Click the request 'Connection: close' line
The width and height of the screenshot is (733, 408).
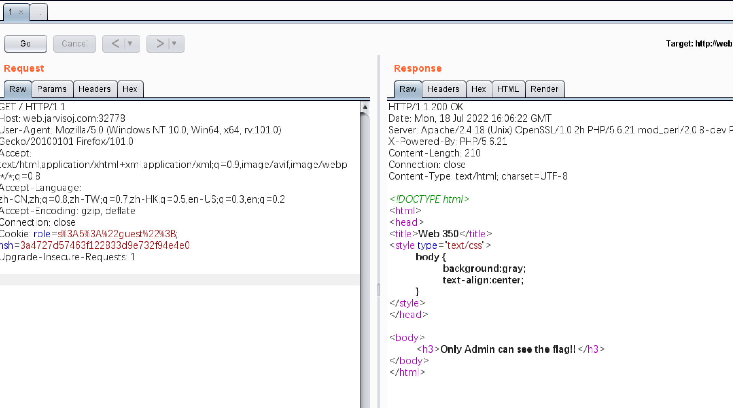pos(38,222)
